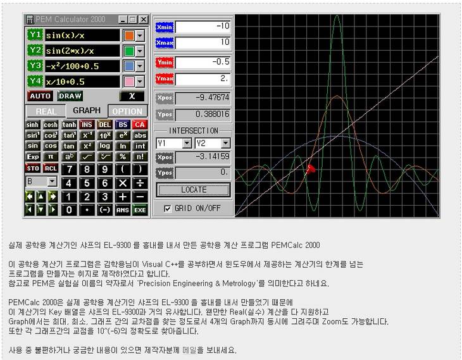
Task: Click the DEL delete key
Action: 104,125
